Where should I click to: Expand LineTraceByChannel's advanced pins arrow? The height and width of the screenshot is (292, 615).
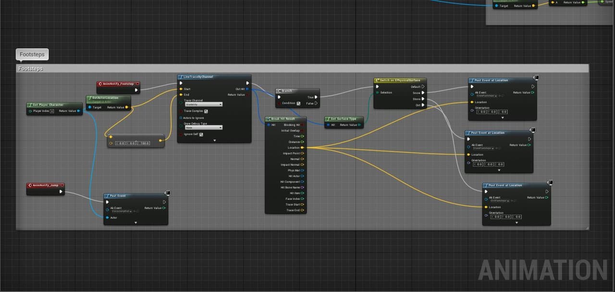[214, 140]
